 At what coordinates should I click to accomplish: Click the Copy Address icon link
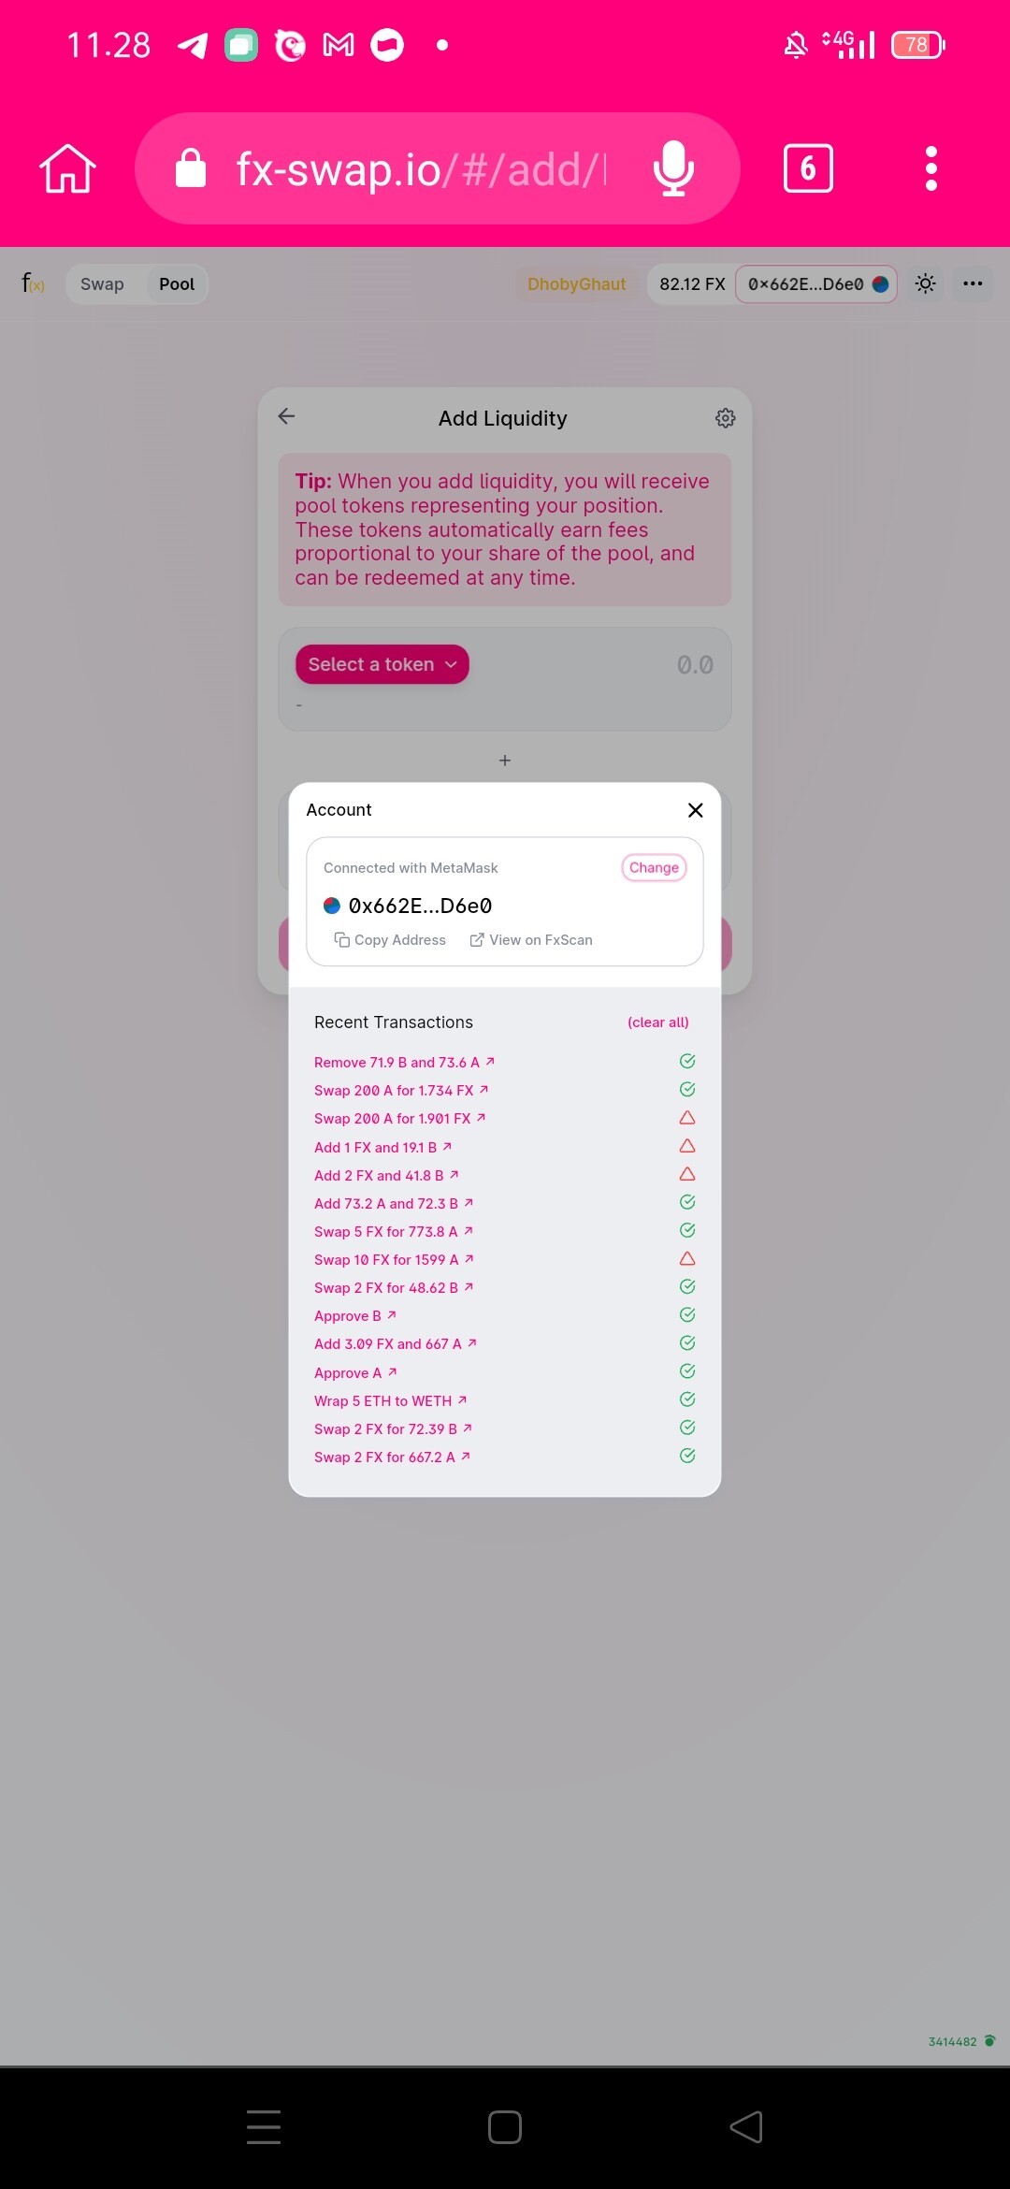(x=390, y=940)
